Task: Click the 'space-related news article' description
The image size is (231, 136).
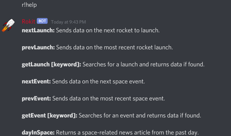Action: [127, 132]
